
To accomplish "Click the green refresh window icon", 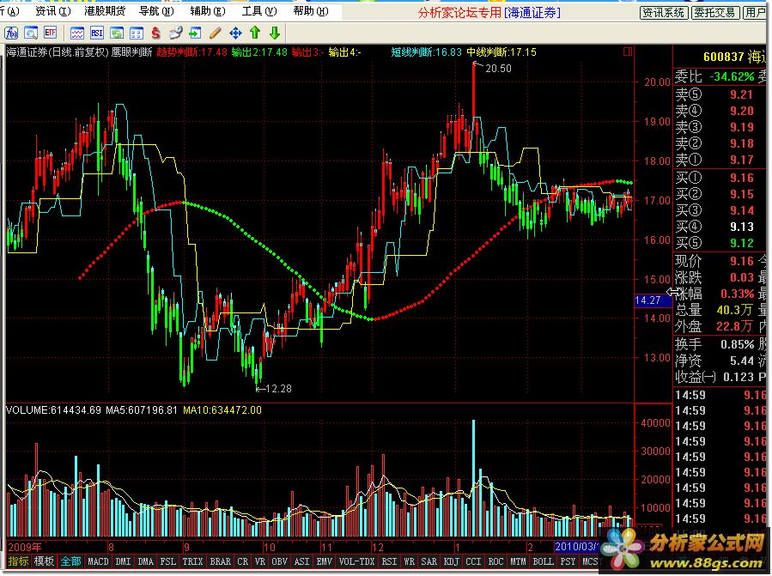I will [117, 33].
